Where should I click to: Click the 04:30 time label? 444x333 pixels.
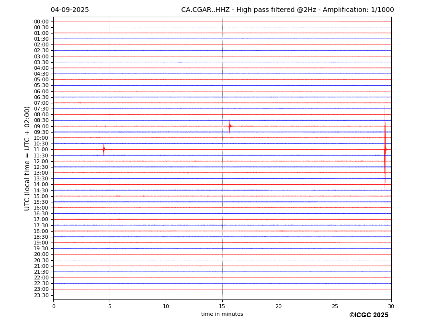41,74
